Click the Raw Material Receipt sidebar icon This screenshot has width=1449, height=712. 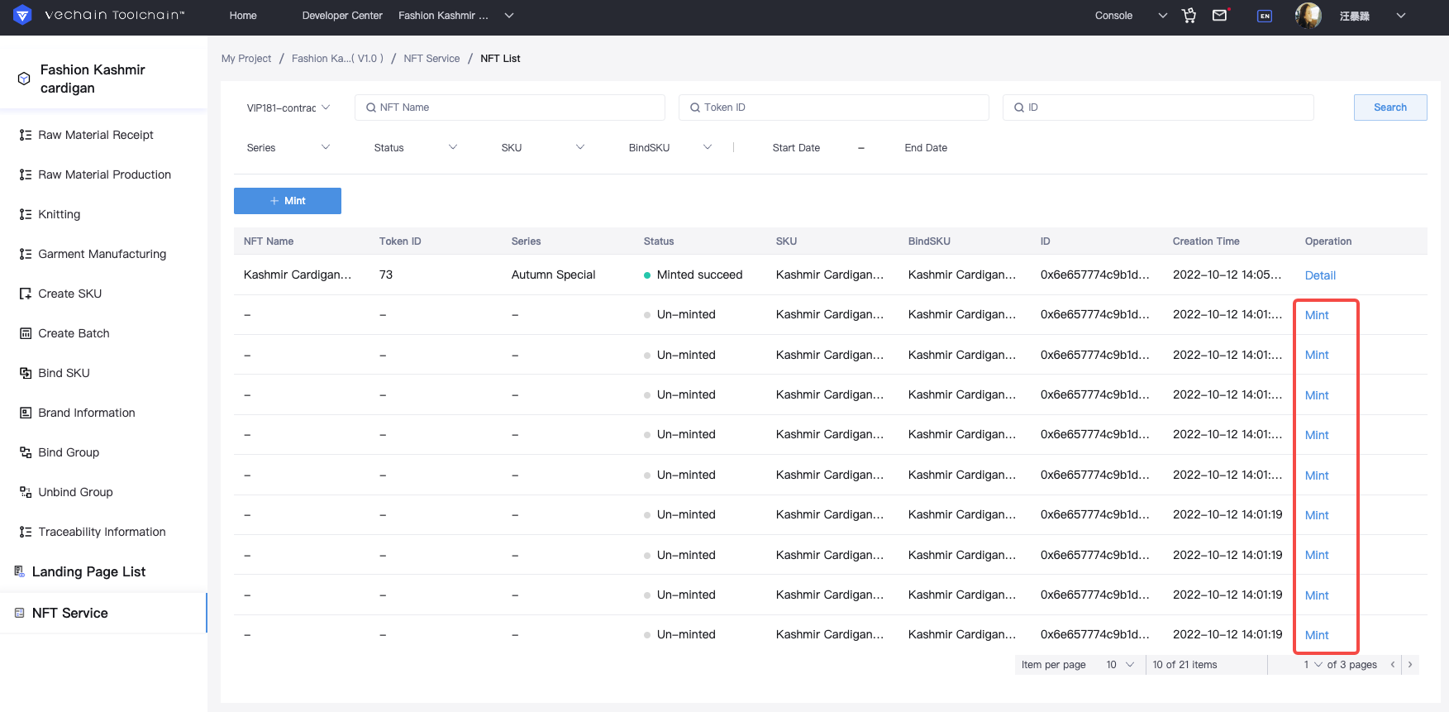click(x=26, y=135)
